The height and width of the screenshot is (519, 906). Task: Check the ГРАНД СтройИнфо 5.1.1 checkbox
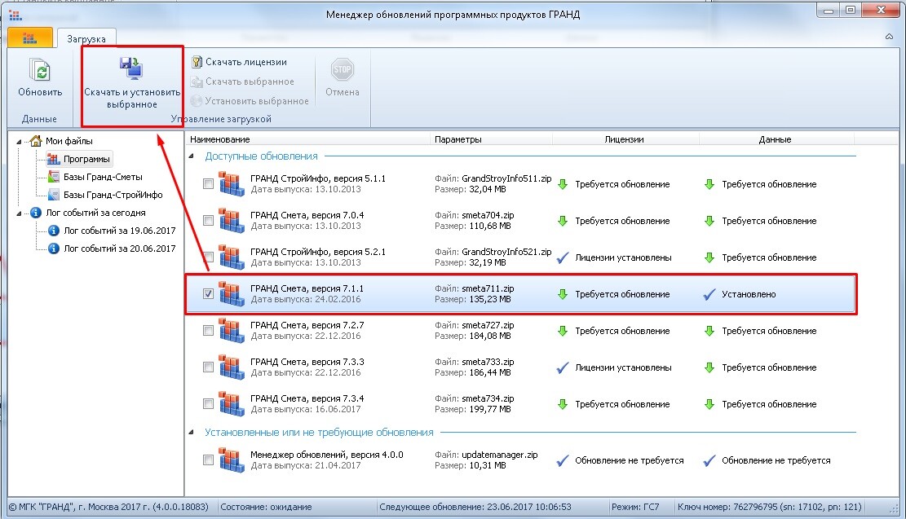coord(208,183)
